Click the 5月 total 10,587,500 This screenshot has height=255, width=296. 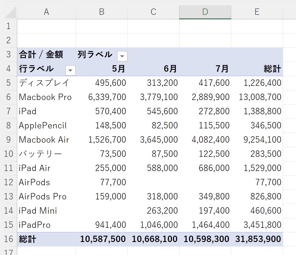click(x=102, y=239)
